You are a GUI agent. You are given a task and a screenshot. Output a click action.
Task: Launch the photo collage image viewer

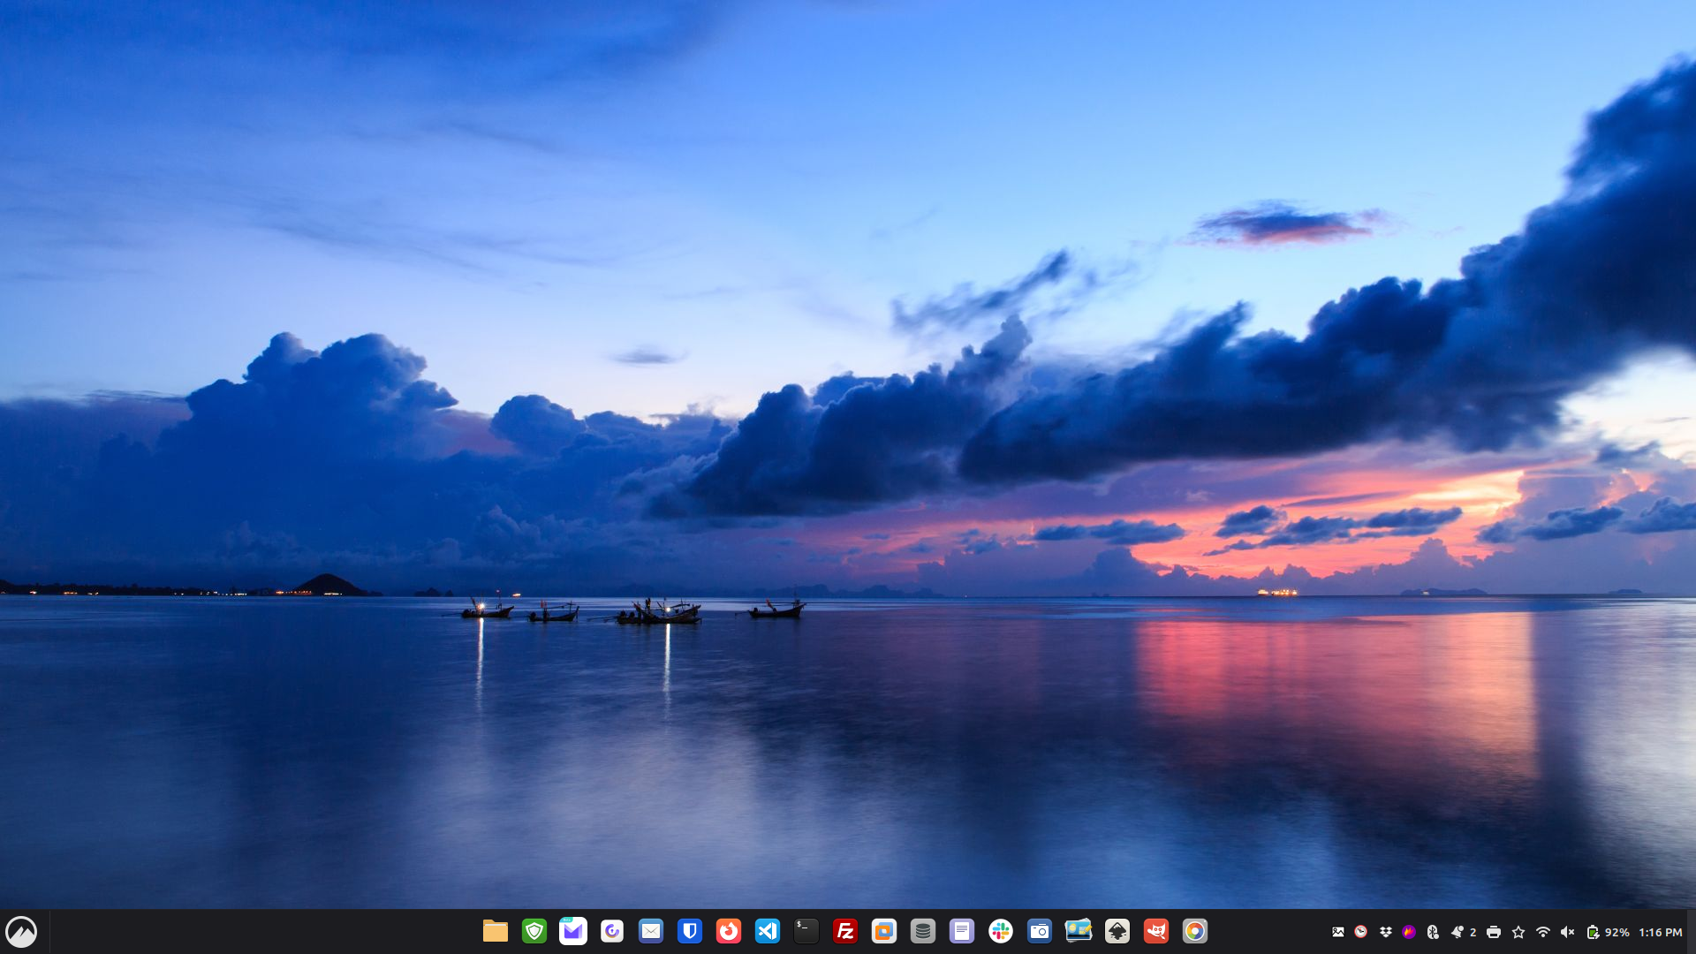point(1078,931)
